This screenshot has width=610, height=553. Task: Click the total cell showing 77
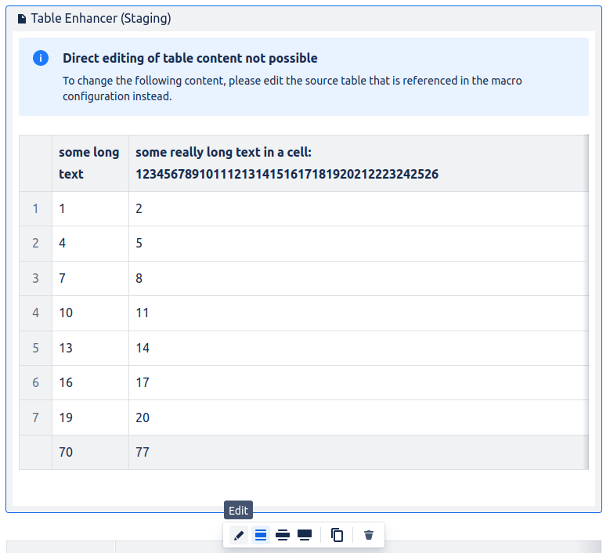tap(143, 452)
